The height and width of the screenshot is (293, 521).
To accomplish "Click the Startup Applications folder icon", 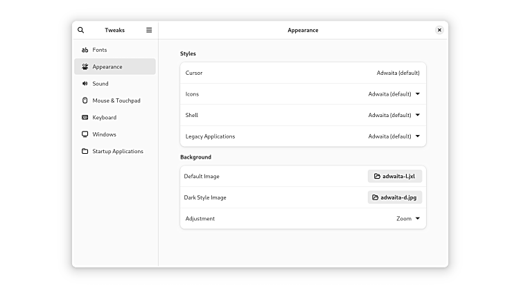I will pos(85,152).
